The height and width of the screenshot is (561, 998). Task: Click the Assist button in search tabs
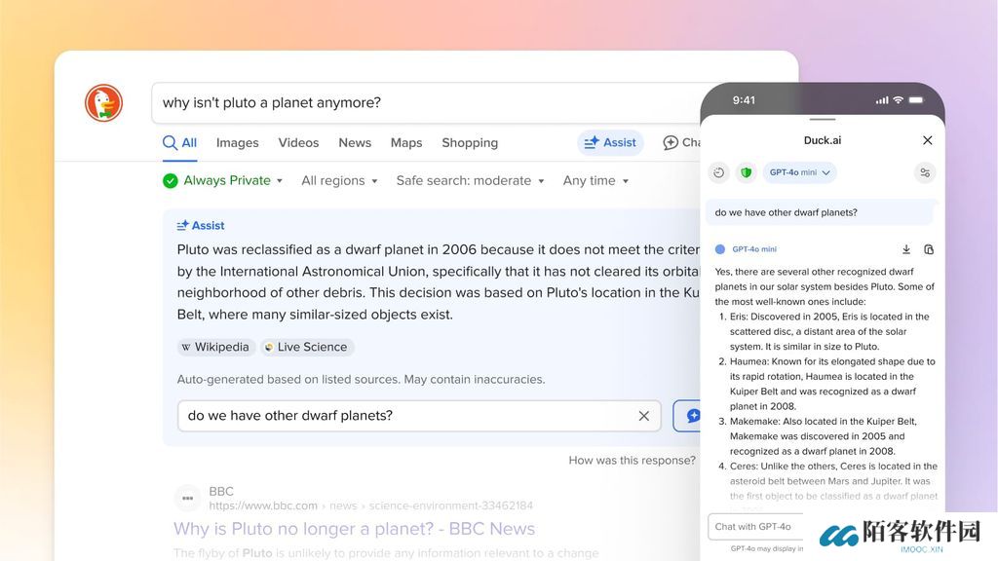coord(610,142)
